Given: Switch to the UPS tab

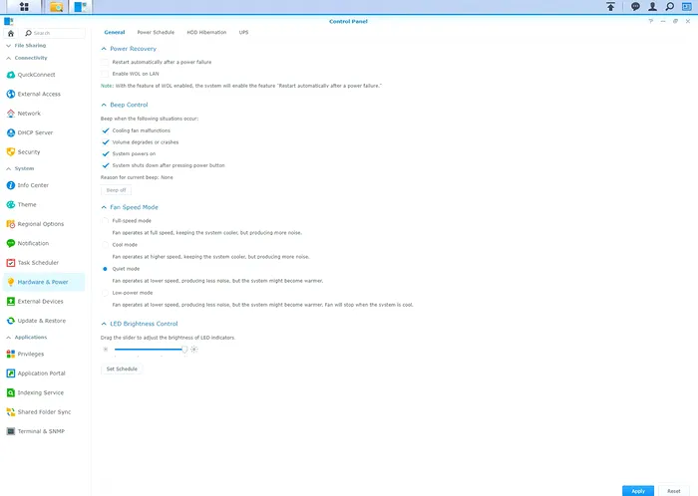Looking at the screenshot, I should pos(243,33).
